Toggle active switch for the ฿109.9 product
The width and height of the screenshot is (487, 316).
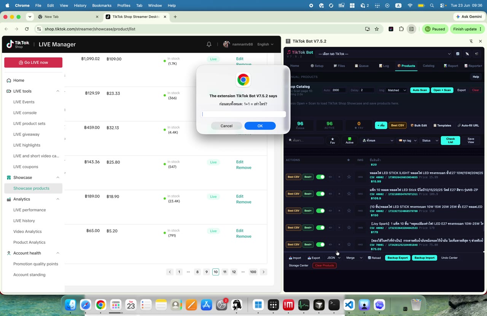(320, 194)
